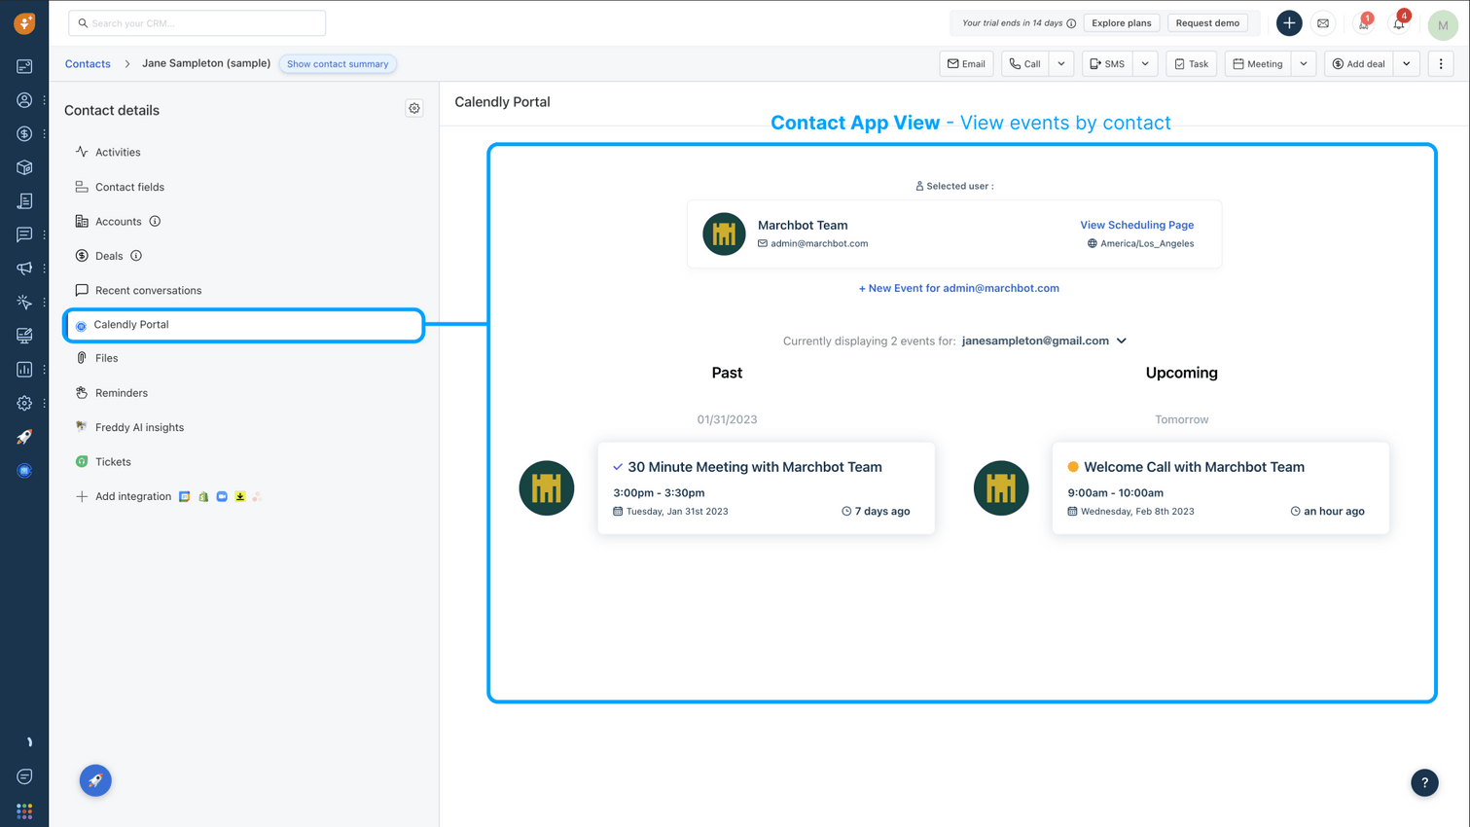
Task: Open the notifications bell with 4 alerts
Action: (x=1398, y=22)
